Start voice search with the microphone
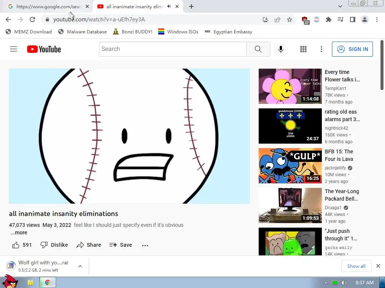This screenshot has height=288, width=385. pyautogui.click(x=281, y=49)
